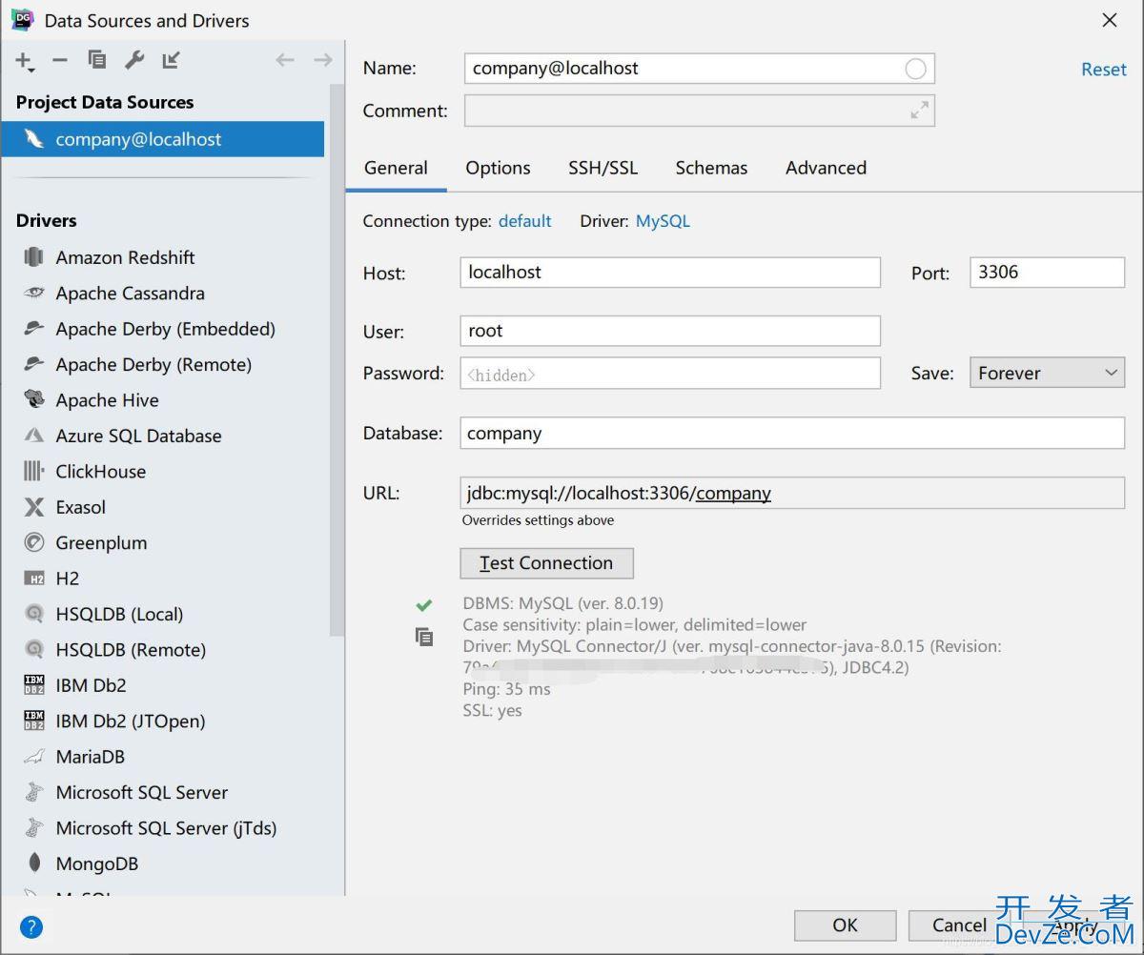Click the IBM Db2 icon
1144x955 pixels.
(x=34, y=685)
